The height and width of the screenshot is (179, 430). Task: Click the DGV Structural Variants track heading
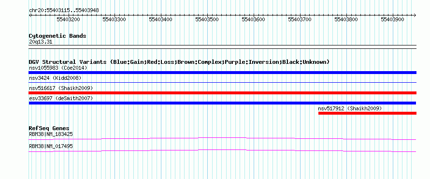179,62
